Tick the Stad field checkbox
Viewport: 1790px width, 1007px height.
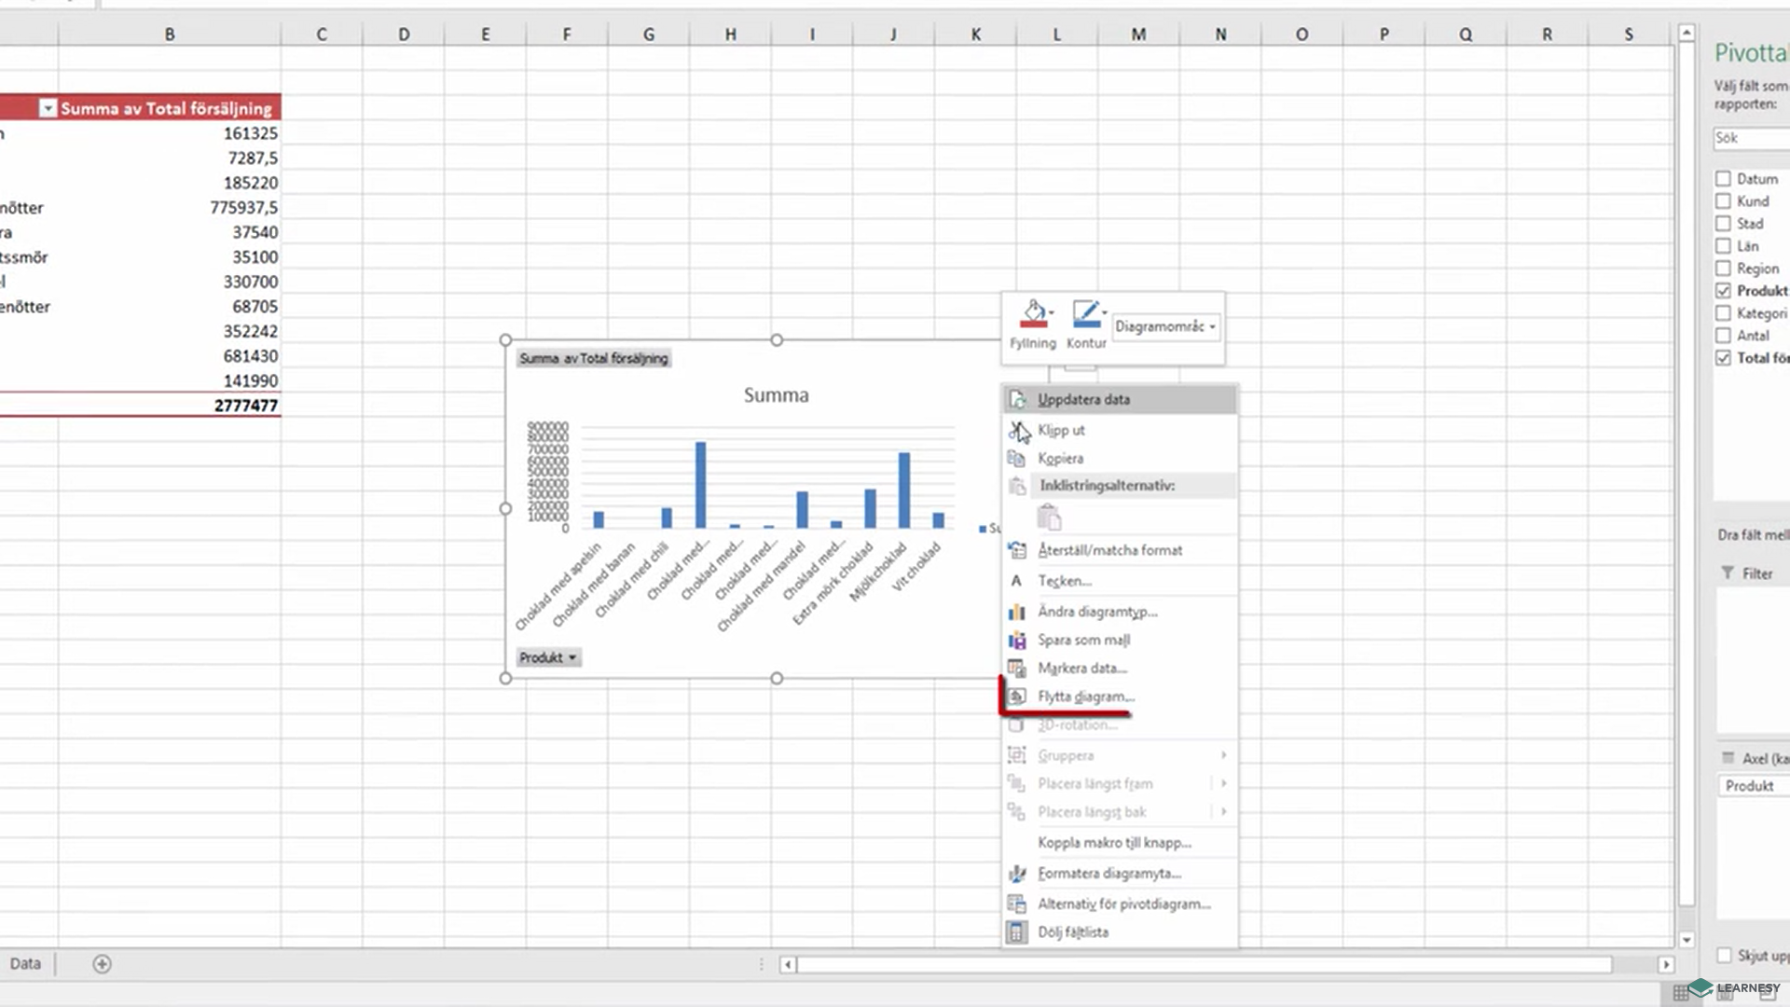click(1723, 223)
